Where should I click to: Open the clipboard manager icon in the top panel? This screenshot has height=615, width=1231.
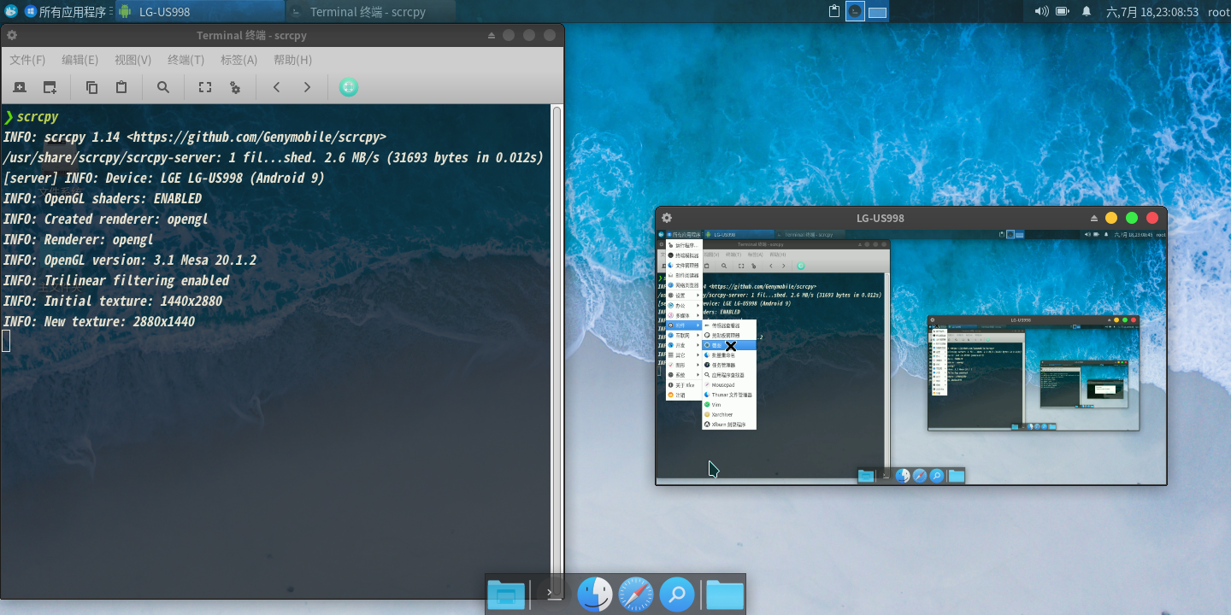(834, 11)
